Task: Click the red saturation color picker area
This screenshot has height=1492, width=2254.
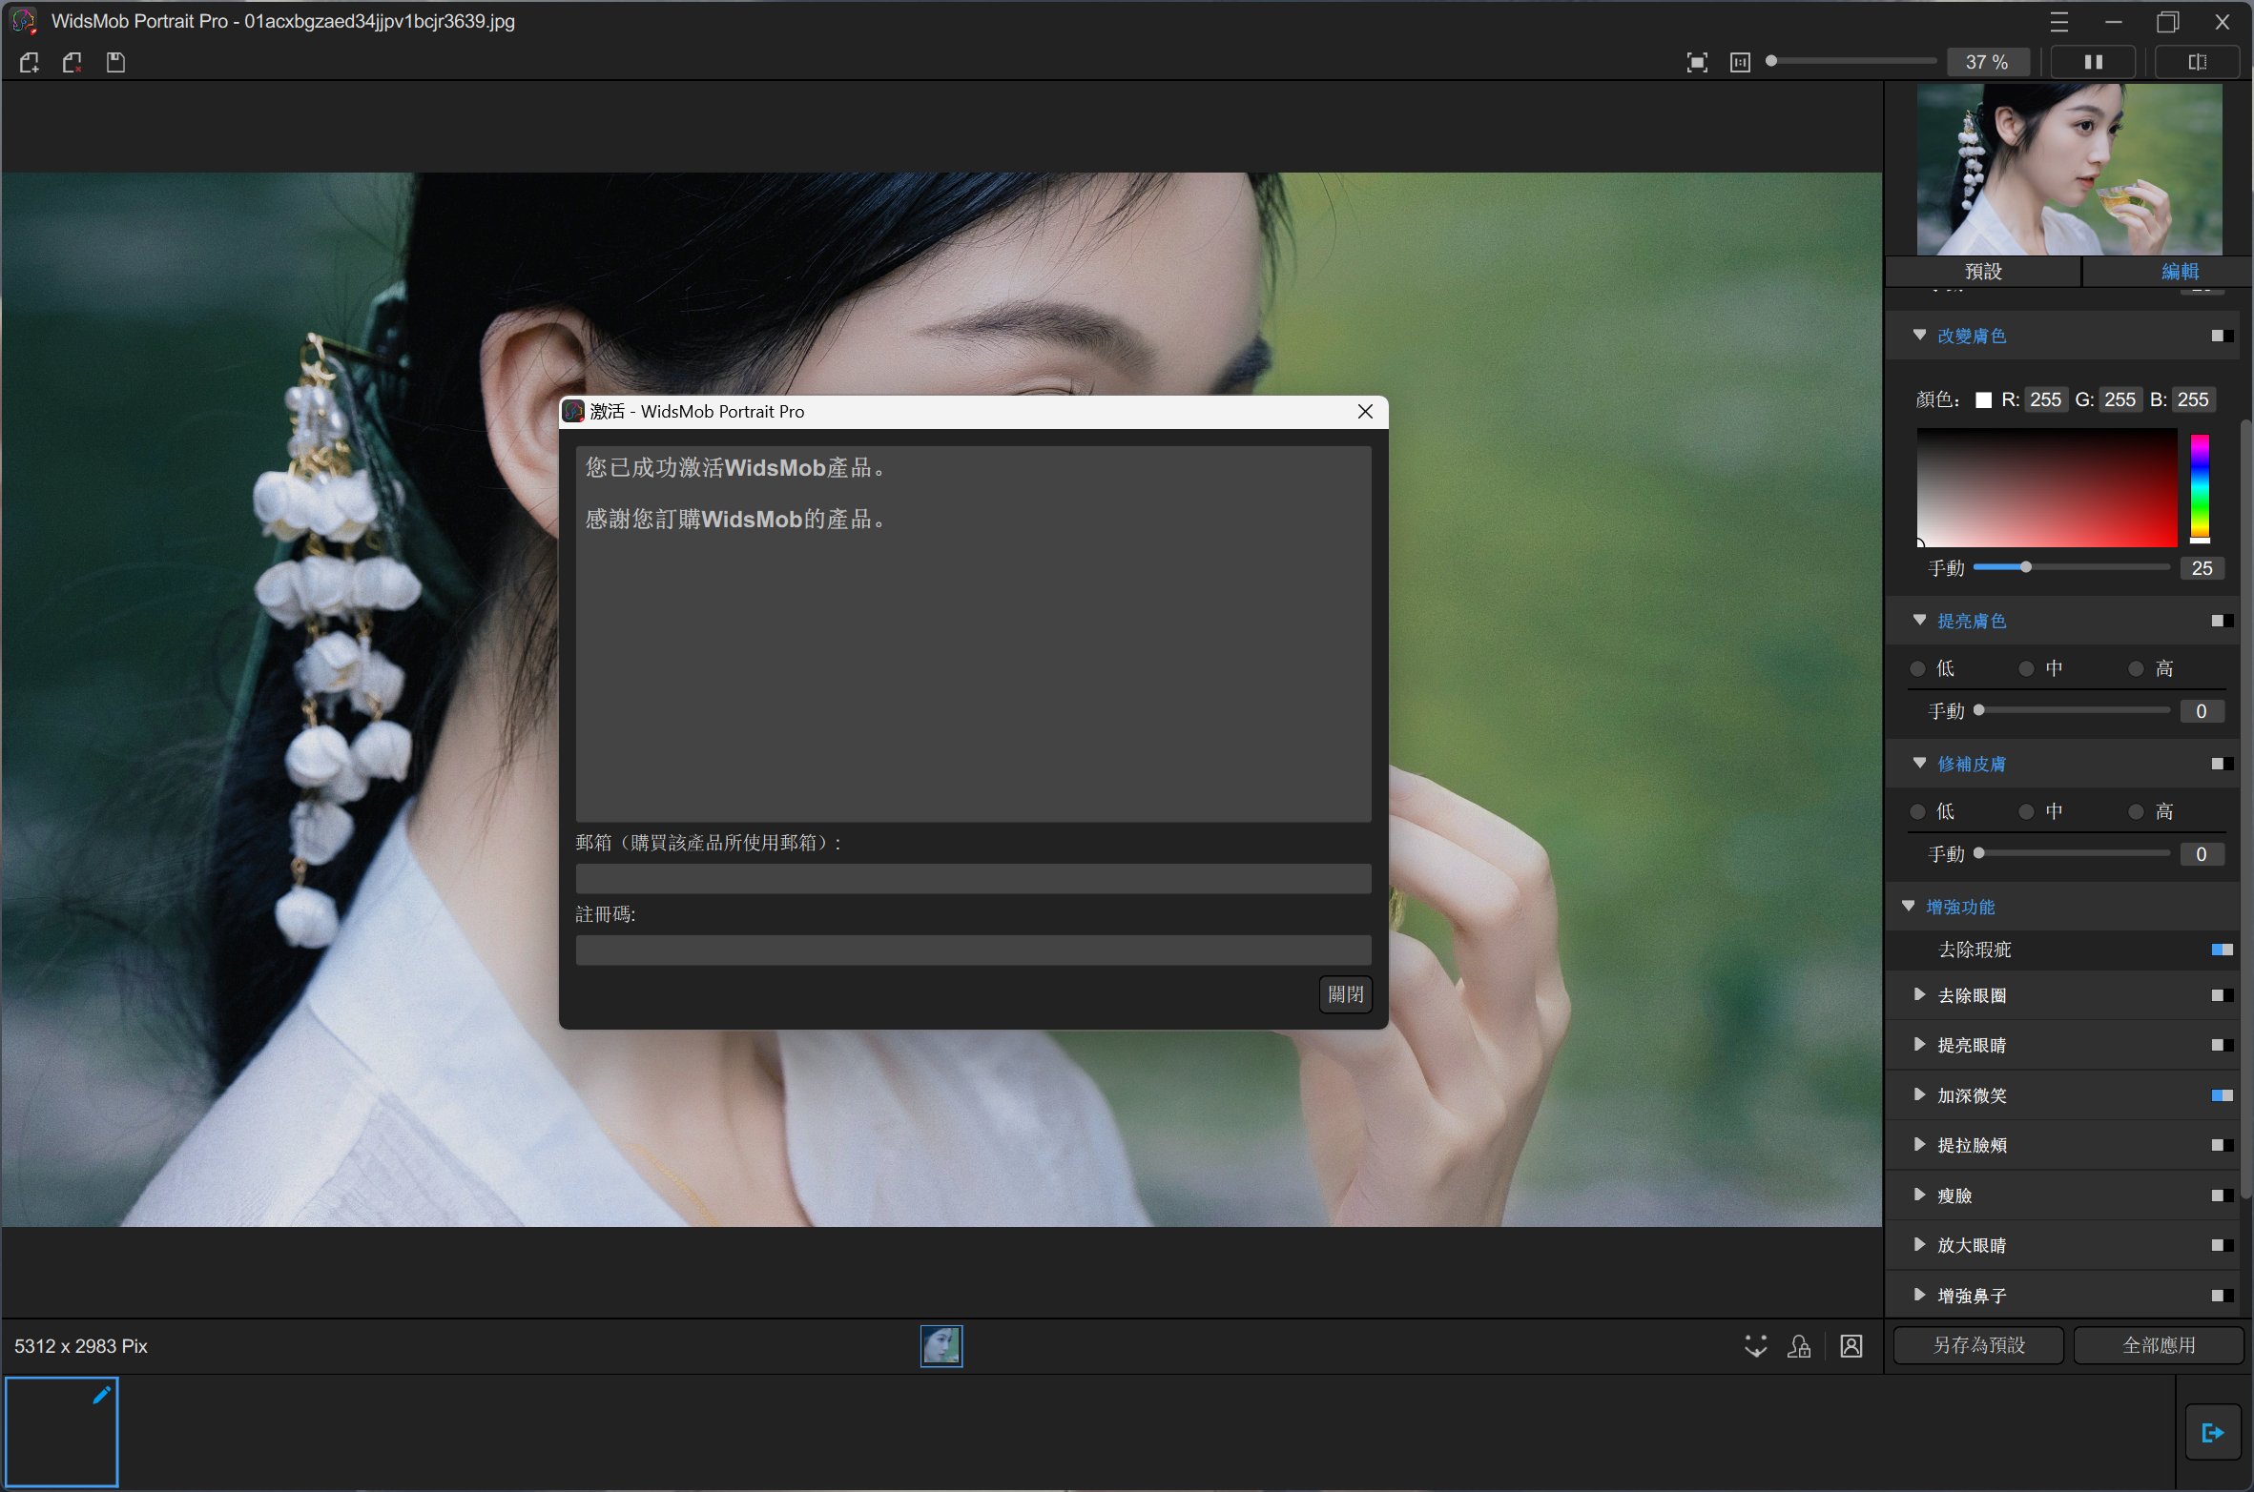Action: click(x=2047, y=487)
